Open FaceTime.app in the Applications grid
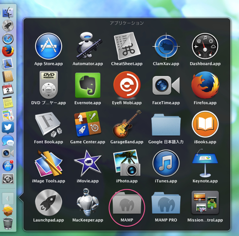 166,86
